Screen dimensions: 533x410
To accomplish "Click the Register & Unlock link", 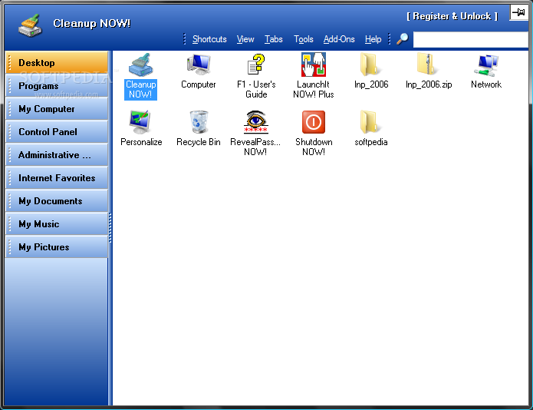I will tap(452, 16).
